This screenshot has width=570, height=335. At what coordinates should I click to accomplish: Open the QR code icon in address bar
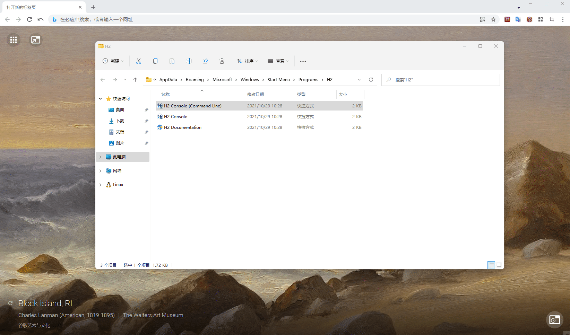pos(483,19)
